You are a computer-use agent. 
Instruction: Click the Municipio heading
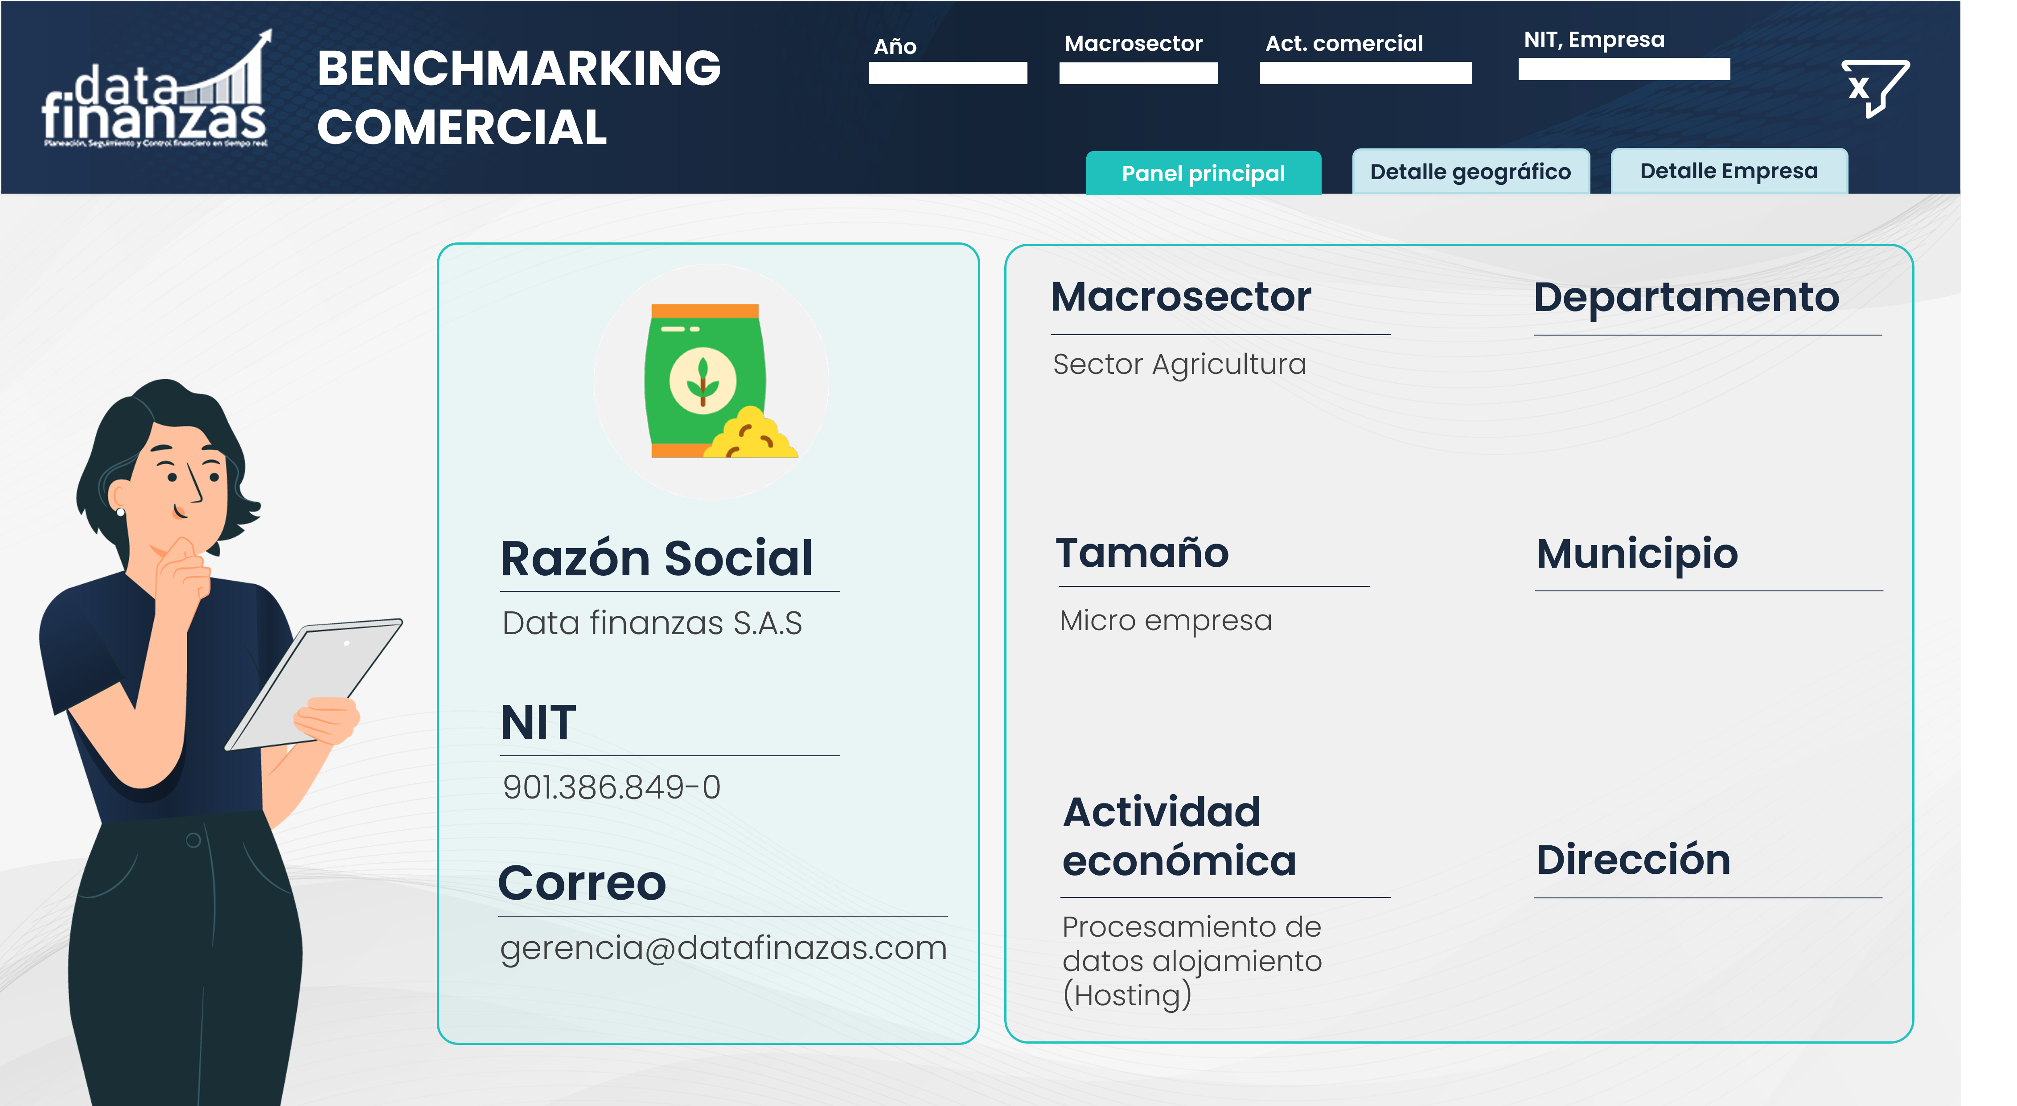pyautogui.click(x=1636, y=554)
